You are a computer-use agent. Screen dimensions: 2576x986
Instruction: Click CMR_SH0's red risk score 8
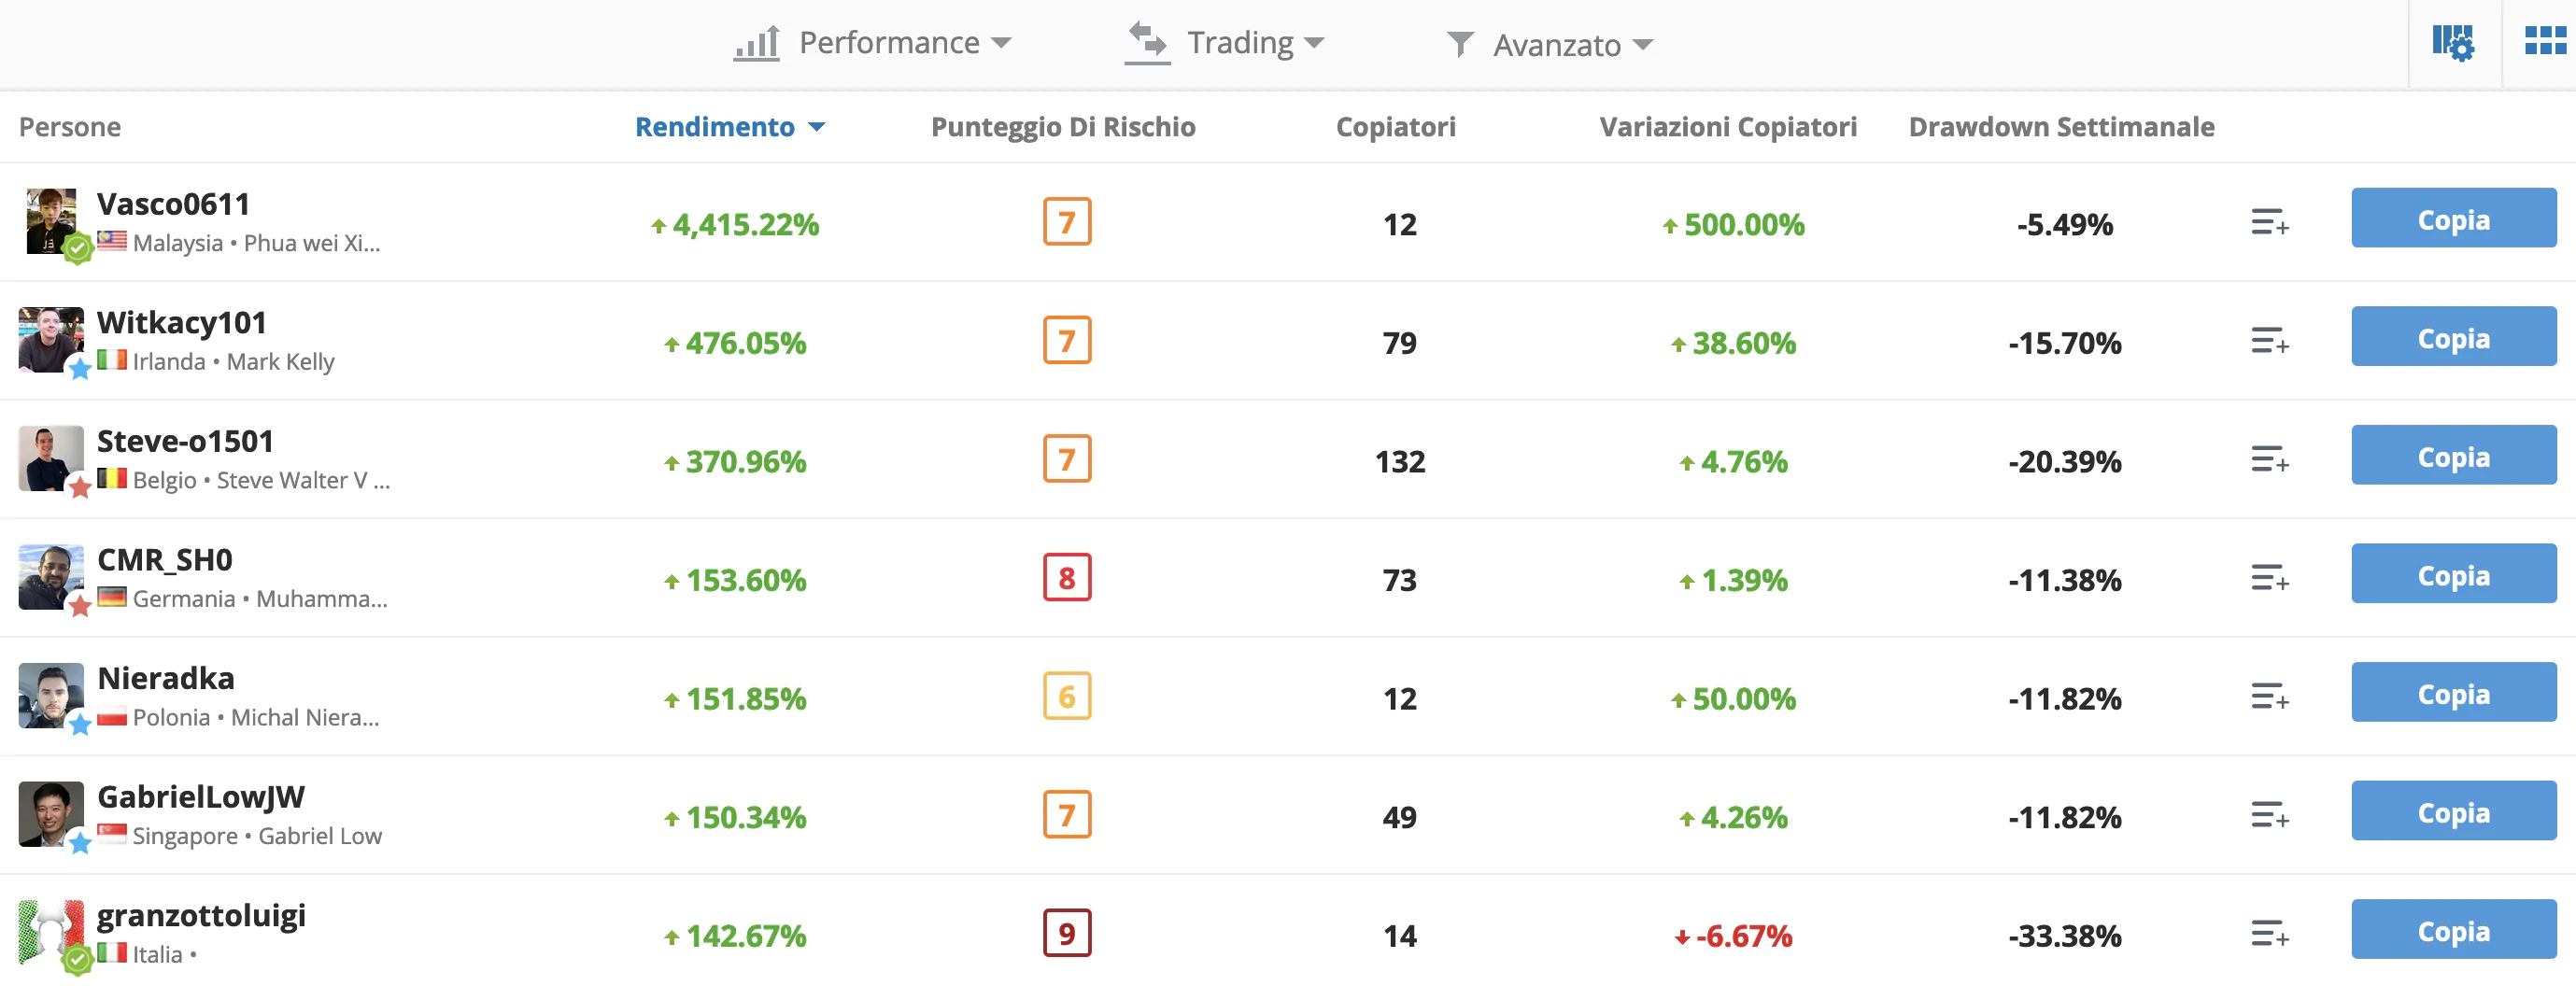[1066, 578]
